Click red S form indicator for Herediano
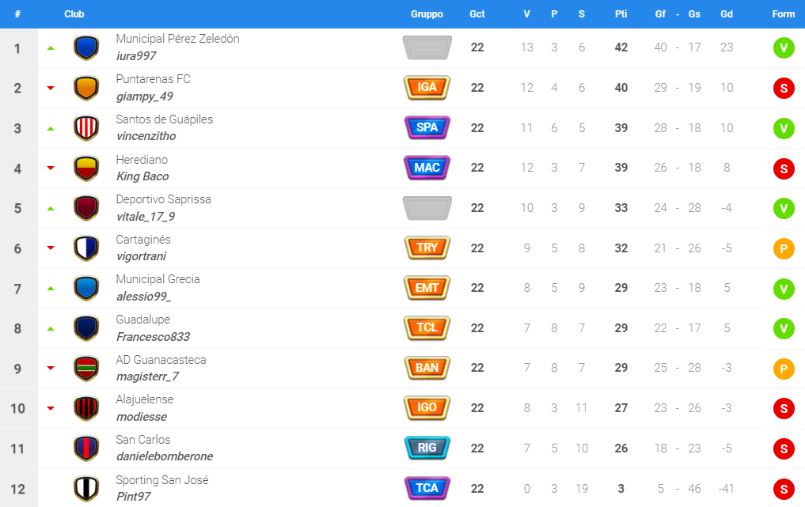 click(x=784, y=168)
